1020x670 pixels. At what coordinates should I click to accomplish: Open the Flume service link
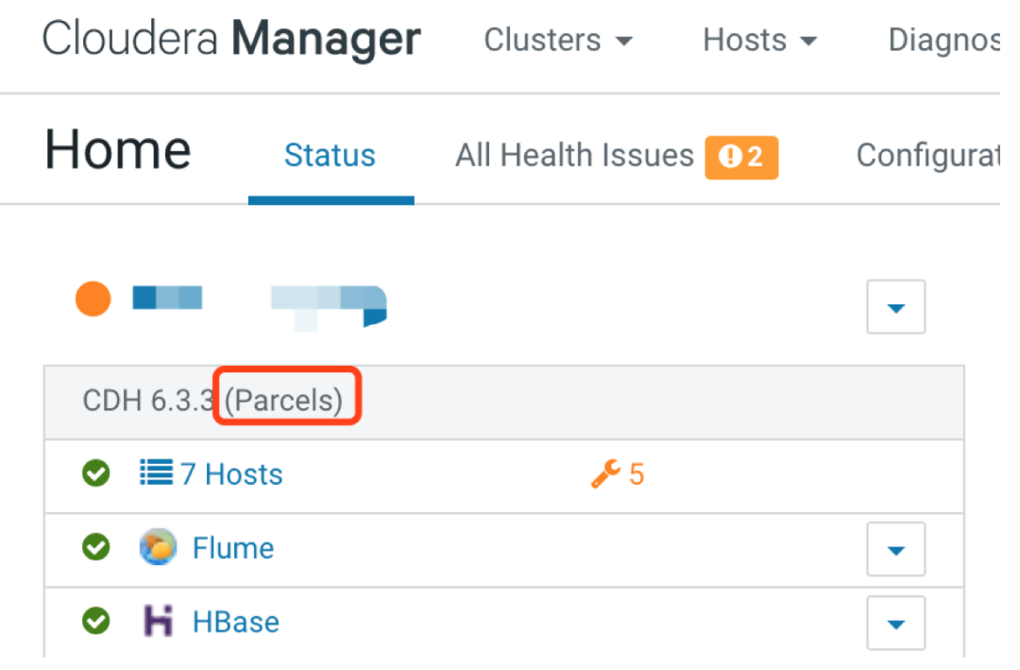pyautogui.click(x=233, y=548)
